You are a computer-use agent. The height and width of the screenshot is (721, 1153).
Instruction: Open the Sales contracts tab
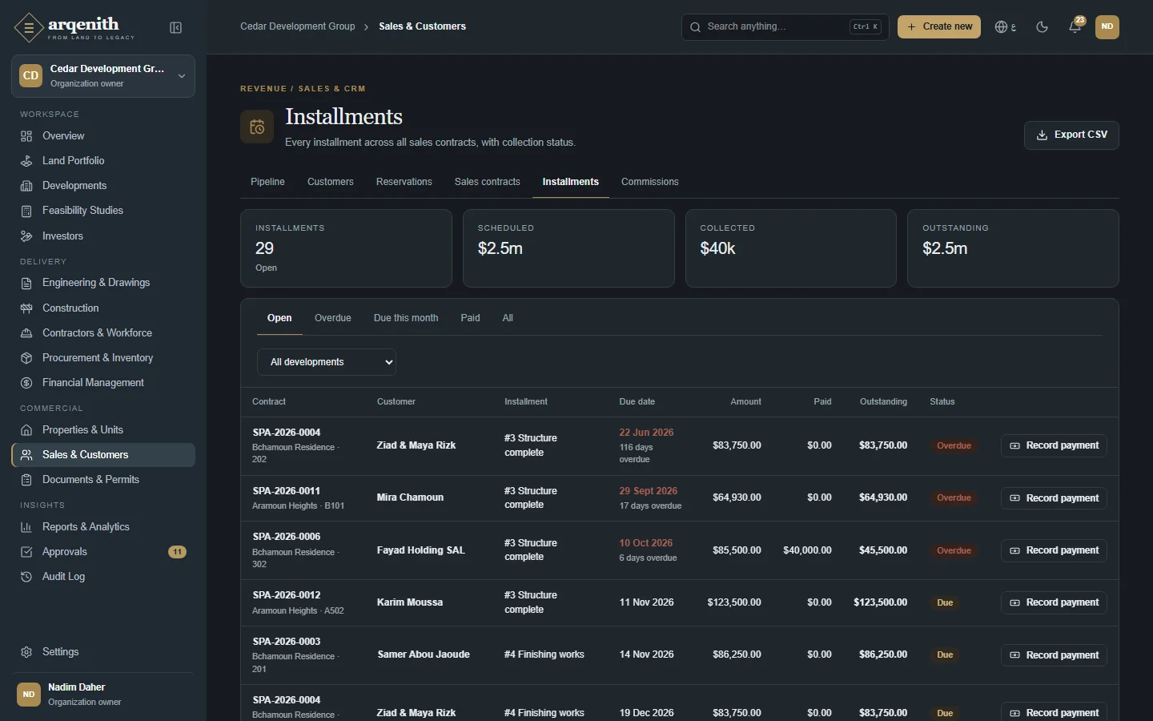click(x=488, y=182)
